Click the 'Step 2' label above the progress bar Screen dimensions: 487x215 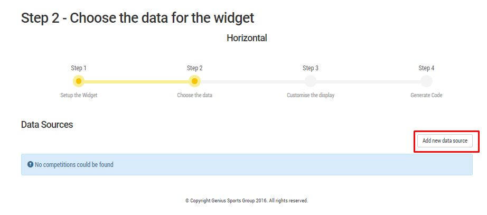(x=195, y=68)
